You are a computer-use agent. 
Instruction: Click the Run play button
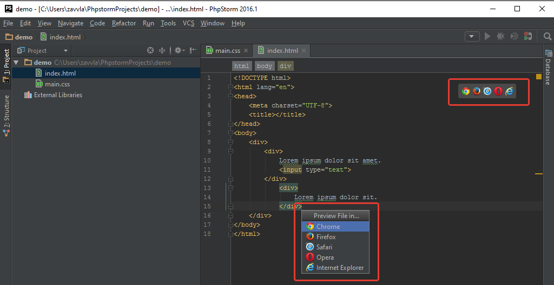(x=487, y=36)
